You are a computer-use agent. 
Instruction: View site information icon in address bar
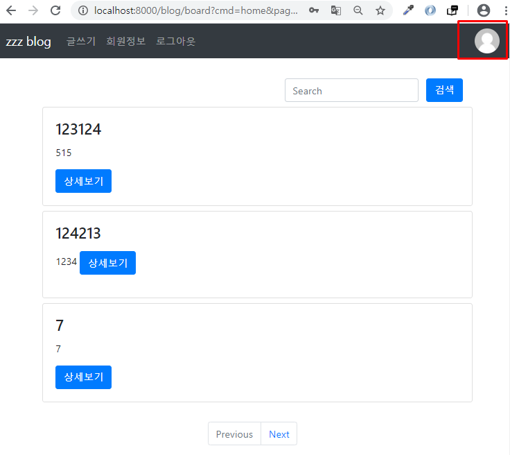click(x=83, y=10)
